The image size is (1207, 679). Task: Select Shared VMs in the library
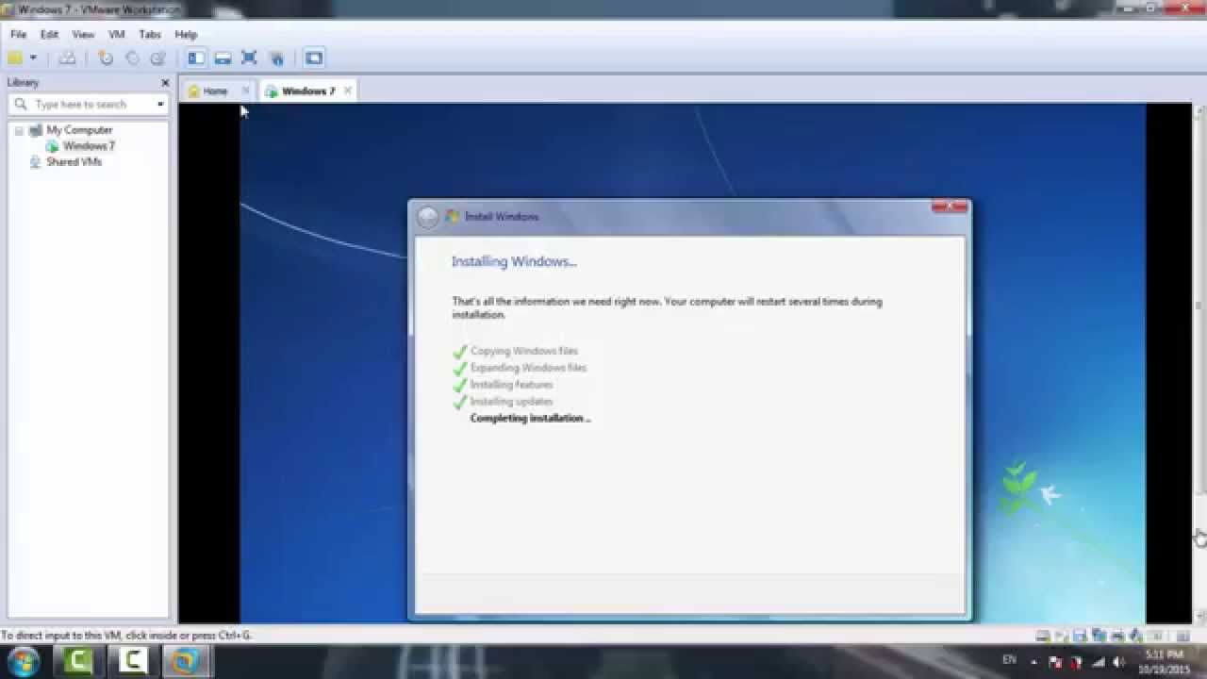[74, 162]
